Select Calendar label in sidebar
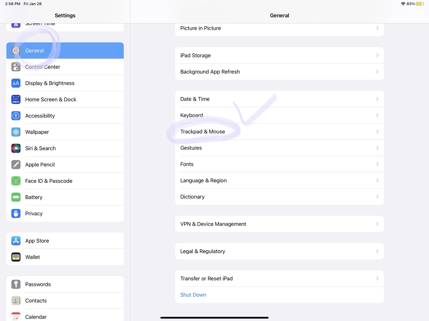This screenshot has width=429, height=321. 36,317
